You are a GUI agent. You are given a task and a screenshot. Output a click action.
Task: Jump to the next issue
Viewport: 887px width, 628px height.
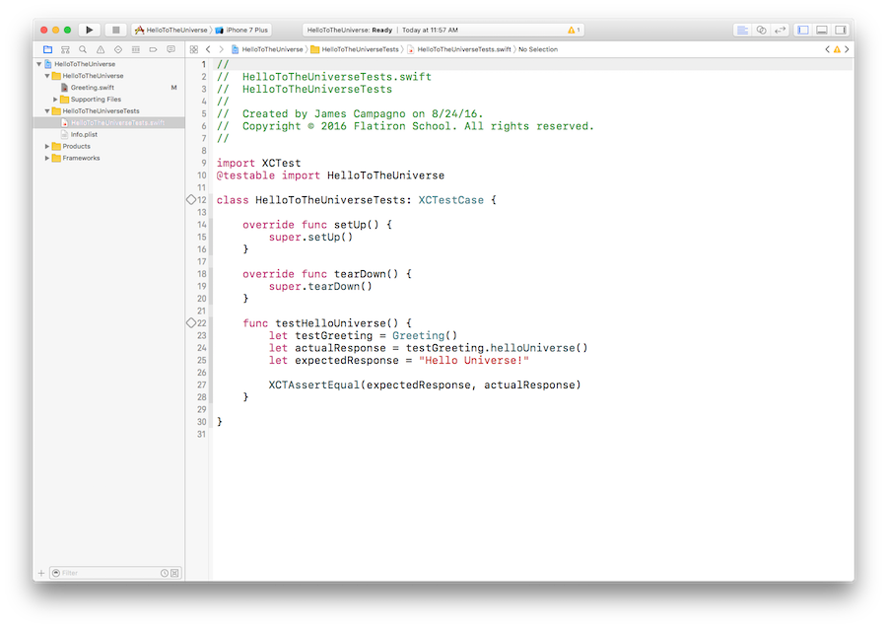pyautogui.click(x=847, y=50)
